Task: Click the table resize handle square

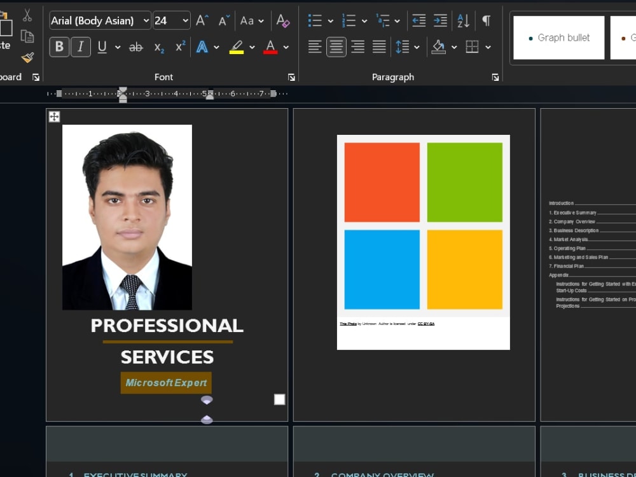Action: coord(279,399)
